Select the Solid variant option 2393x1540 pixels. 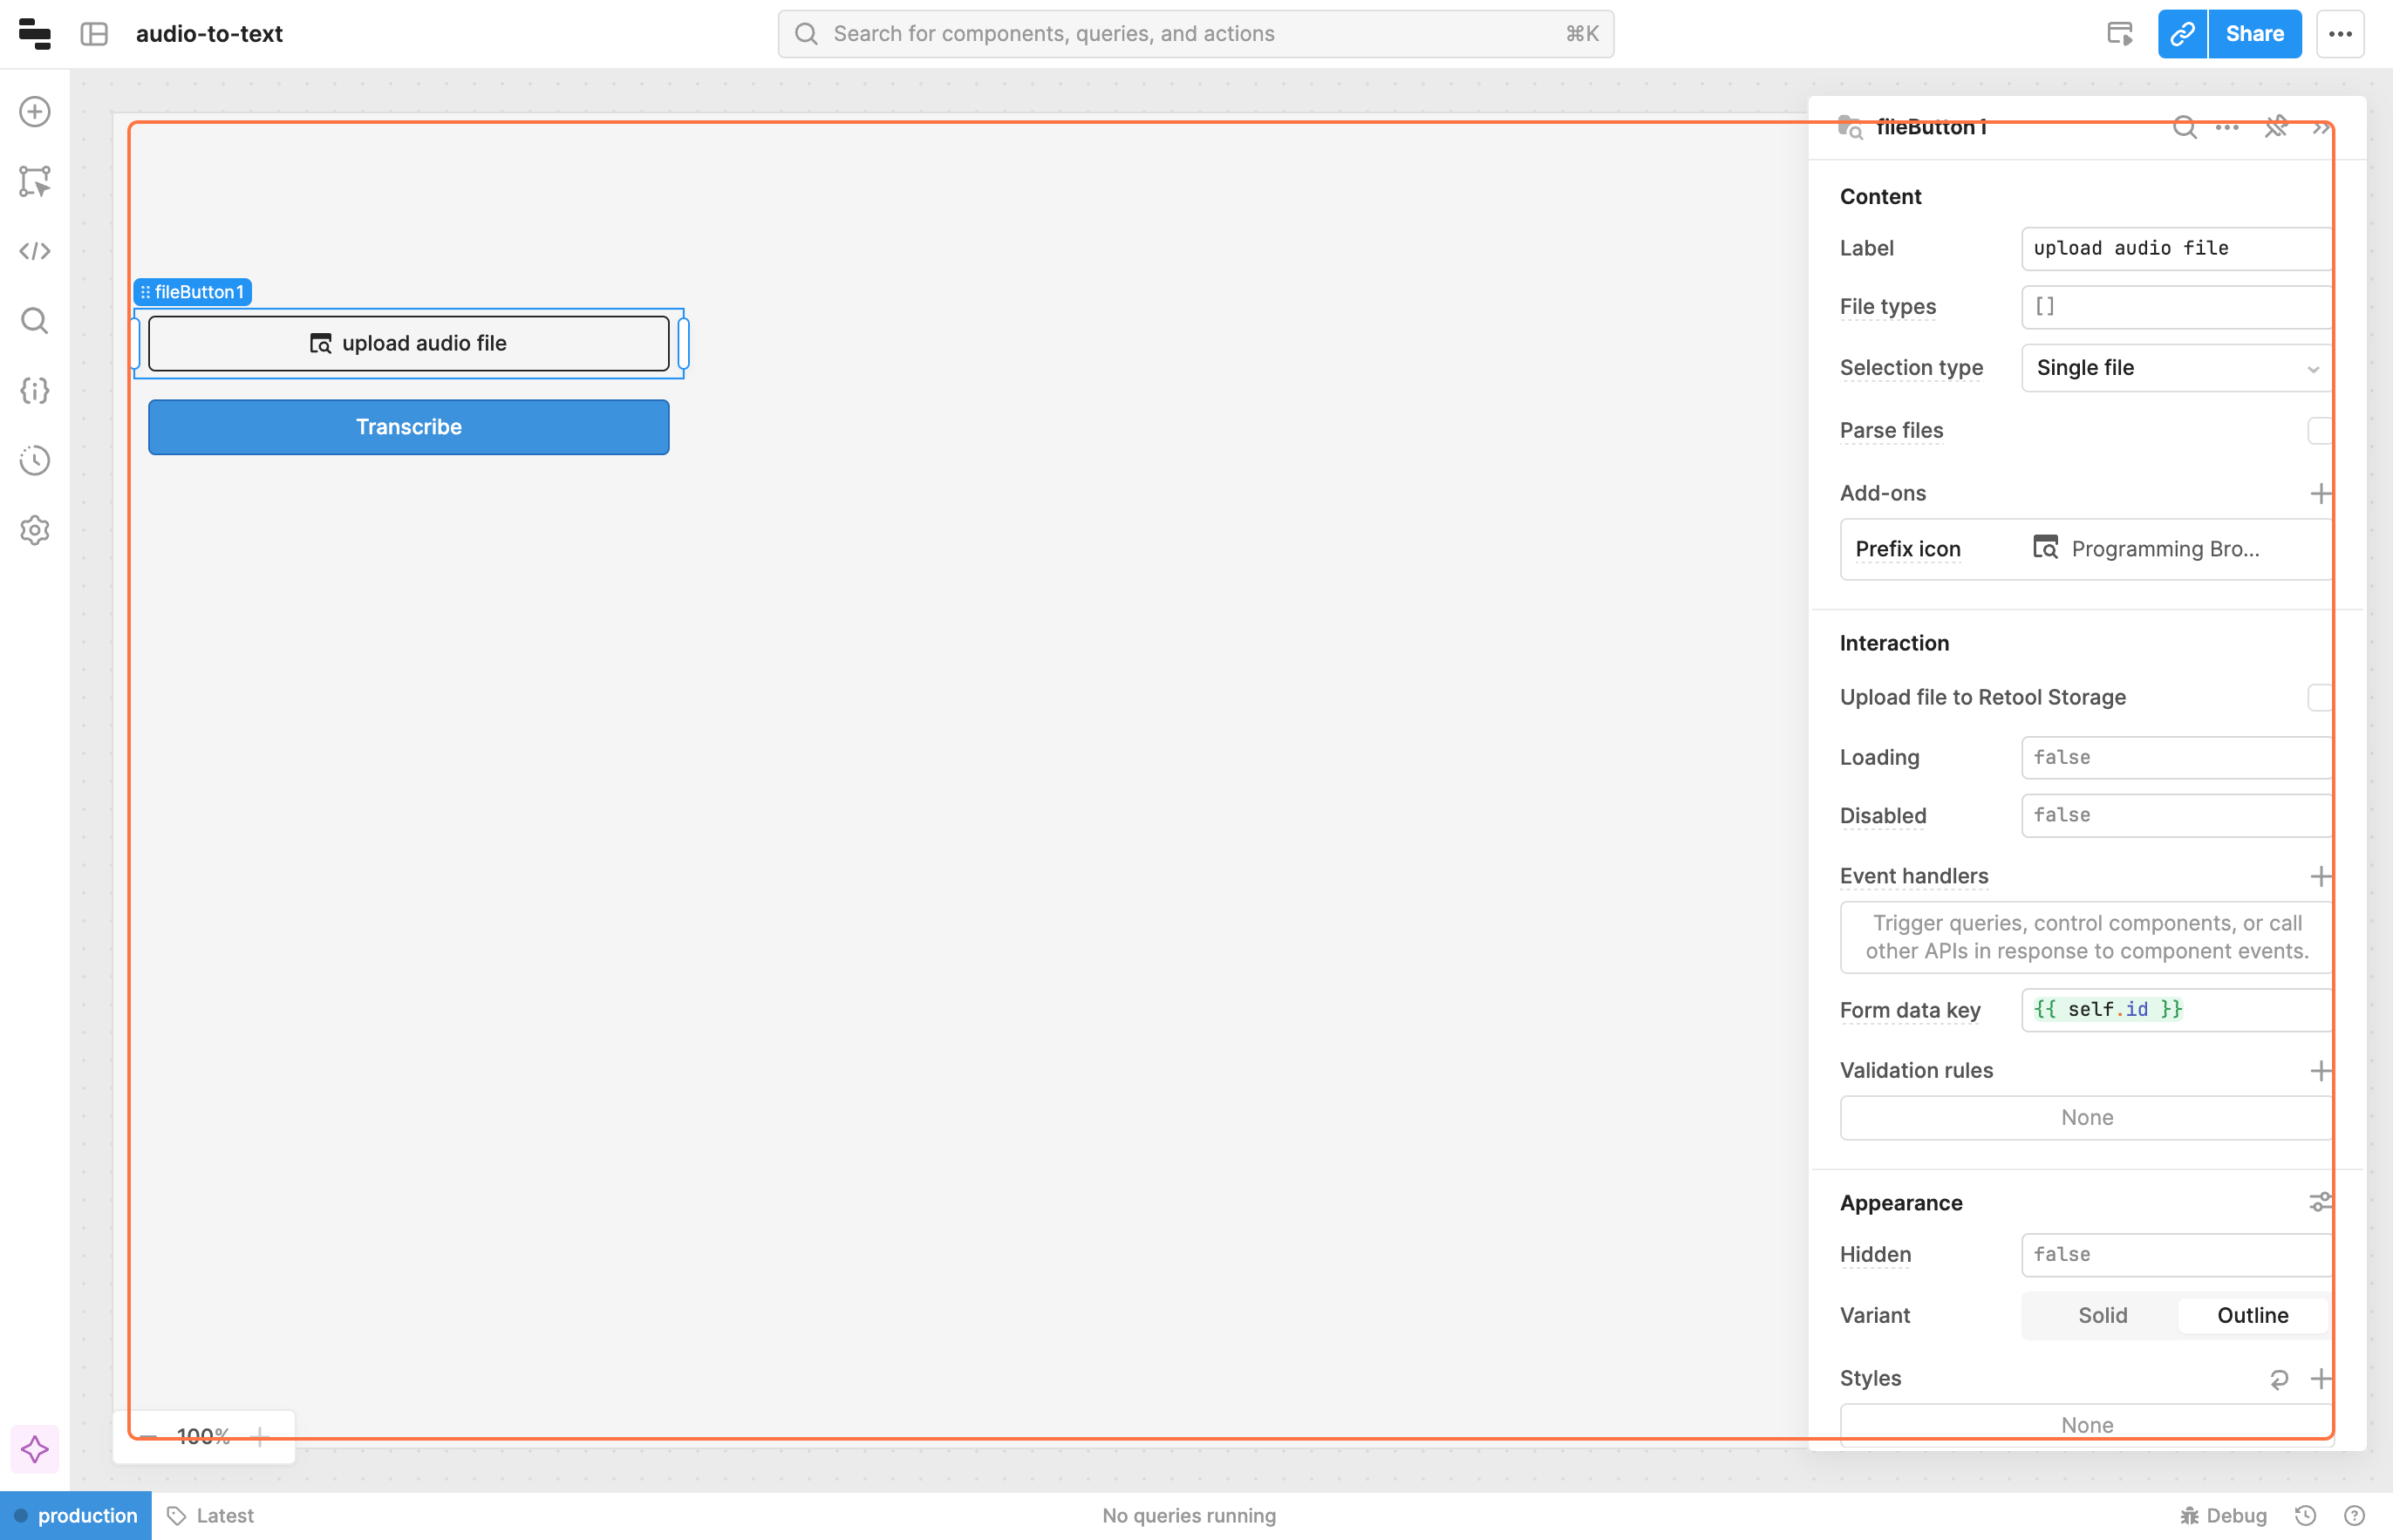click(2102, 1315)
